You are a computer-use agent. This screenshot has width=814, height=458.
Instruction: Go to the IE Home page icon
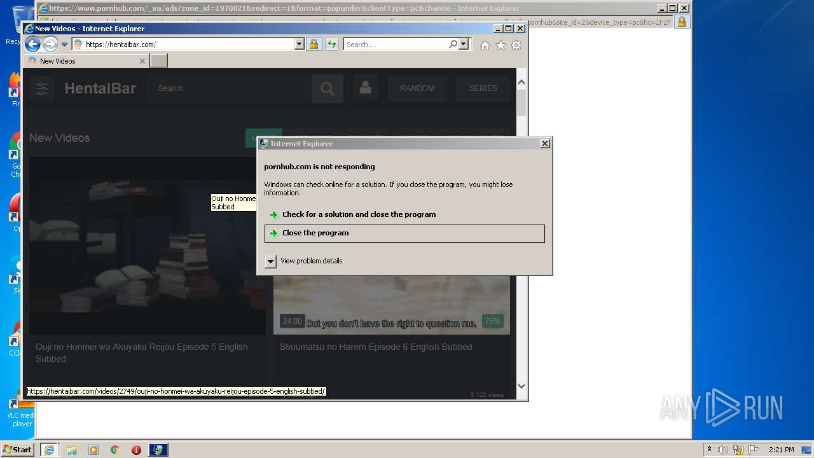click(485, 45)
